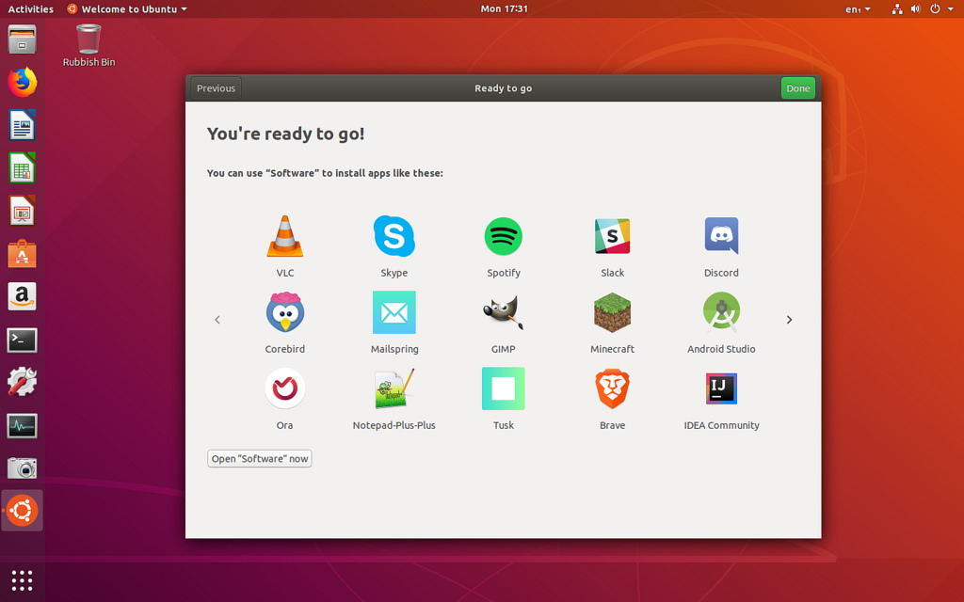Launch Firefox from the dock
Viewport: 964px width, 602px height.
click(23, 83)
